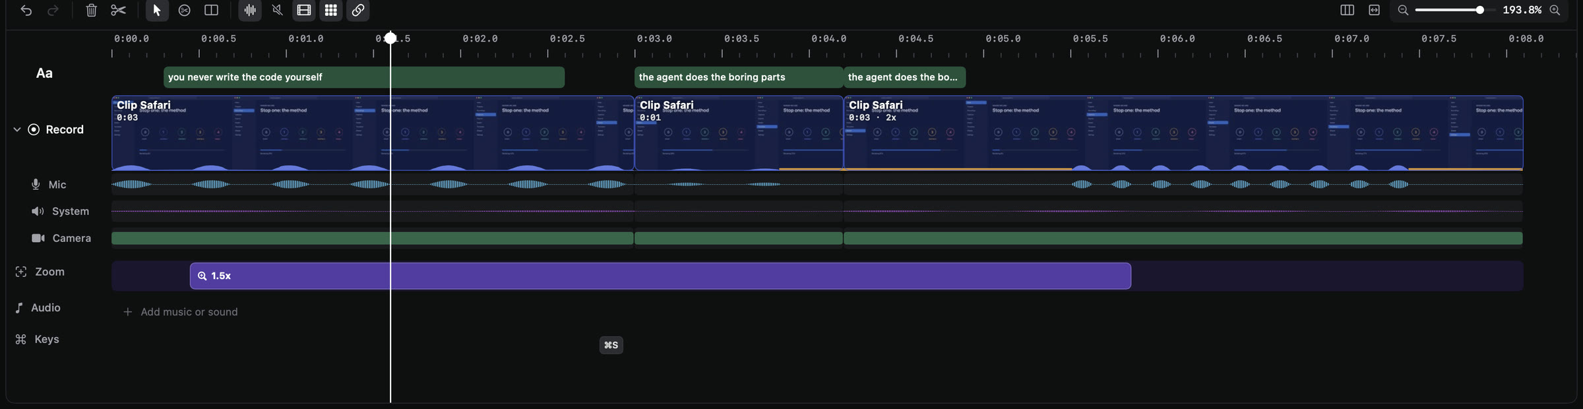Toggle the grid snapping button
The height and width of the screenshot is (409, 1583).
click(x=331, y=10)
